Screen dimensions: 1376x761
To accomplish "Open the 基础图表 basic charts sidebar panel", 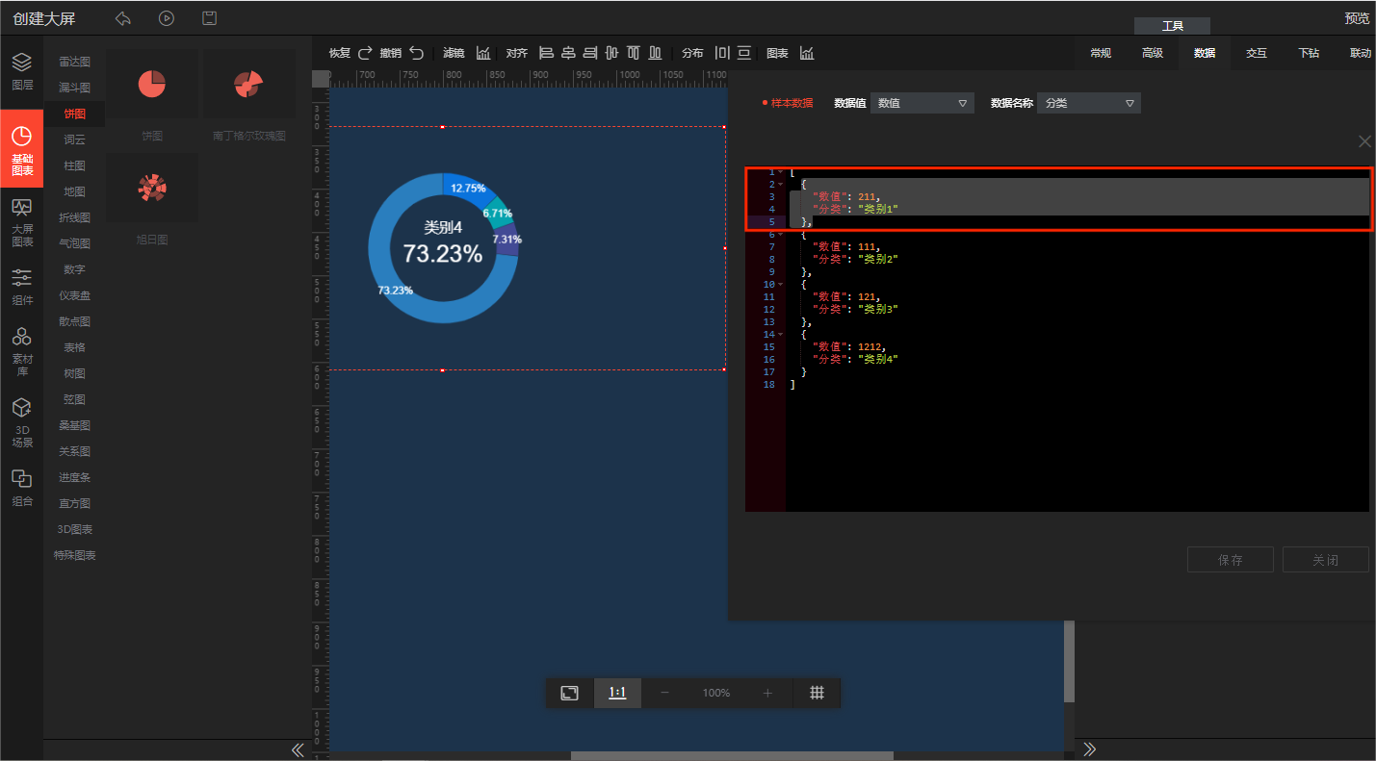I will 22,148.
